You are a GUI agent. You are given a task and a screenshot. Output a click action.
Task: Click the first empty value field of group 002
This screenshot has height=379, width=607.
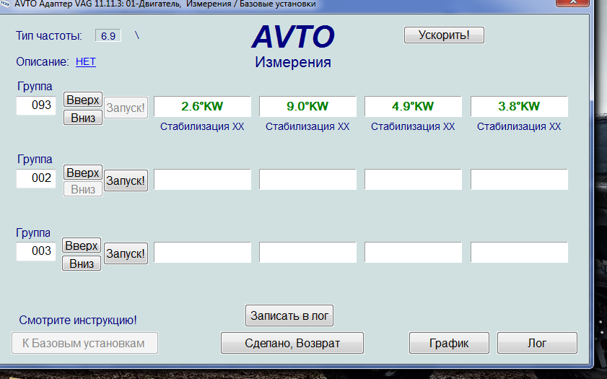[x=202, y=179]
